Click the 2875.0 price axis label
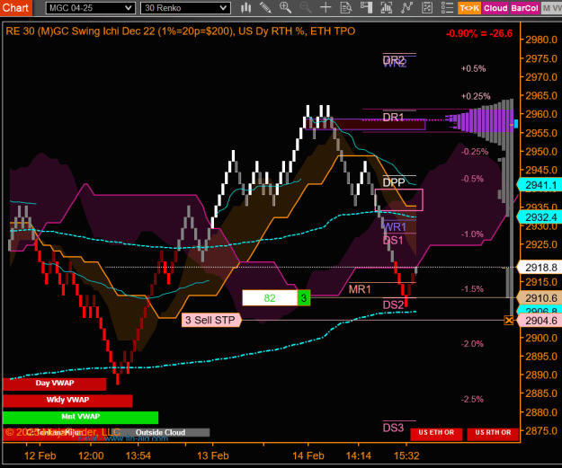This screenshot has width=562, height=468. click(x=541, y=430)
